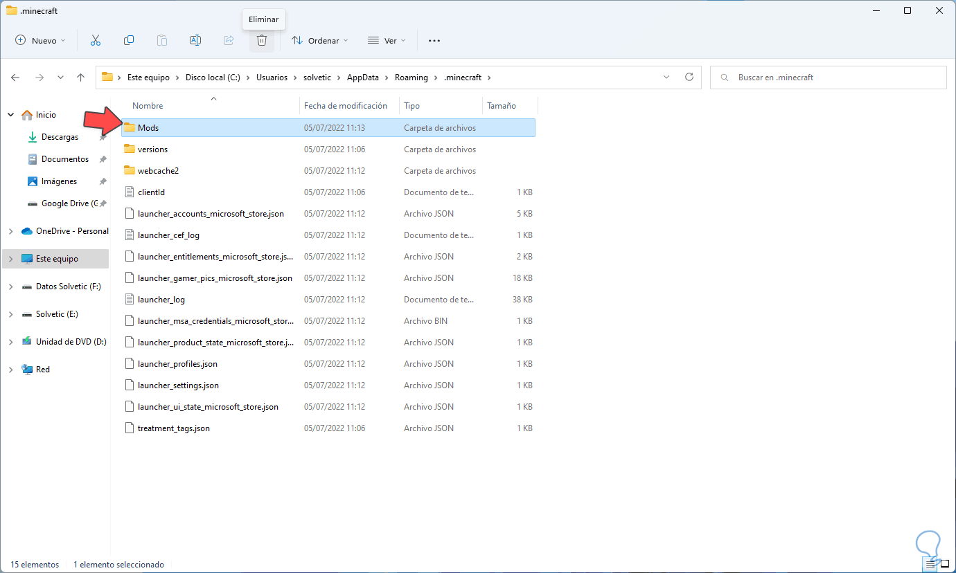Sort by Fecha de modificación column header
This screenshot has height=573, width=956.
[x=345, y=106]
